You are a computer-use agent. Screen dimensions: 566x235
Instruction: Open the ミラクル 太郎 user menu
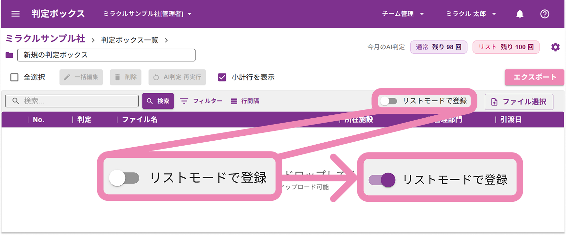pyautogui.click(x=471, y=14)
